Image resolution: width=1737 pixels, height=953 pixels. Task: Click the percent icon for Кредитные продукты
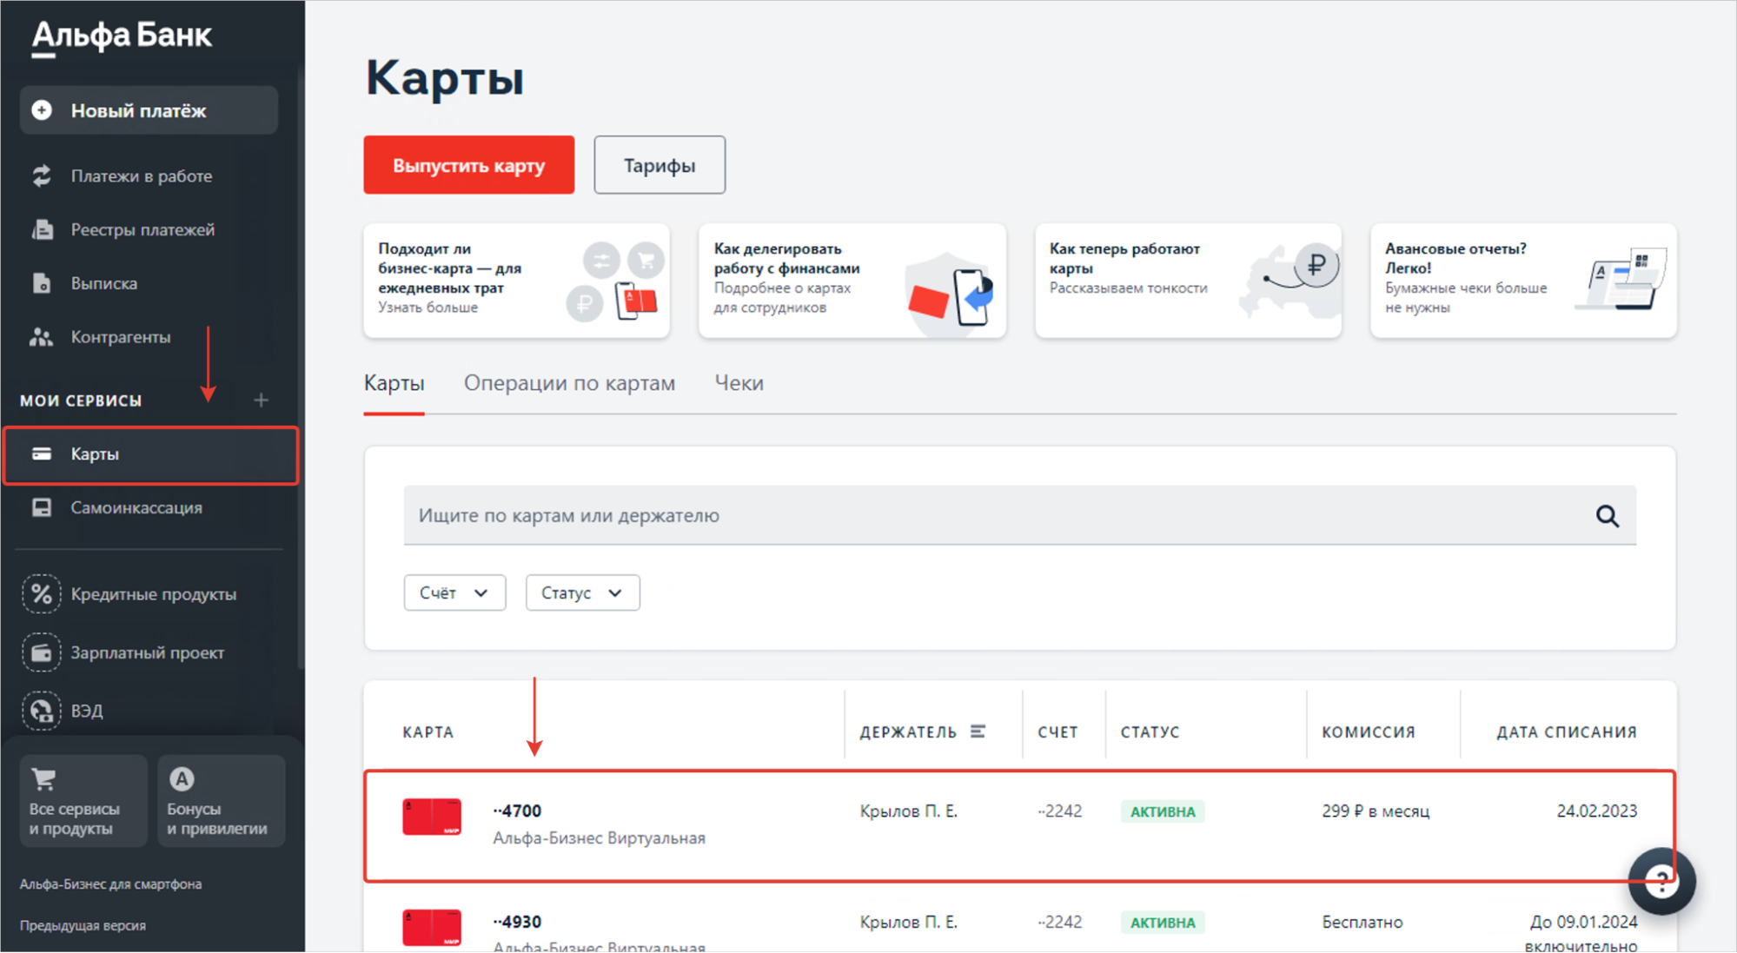point(42,594)
